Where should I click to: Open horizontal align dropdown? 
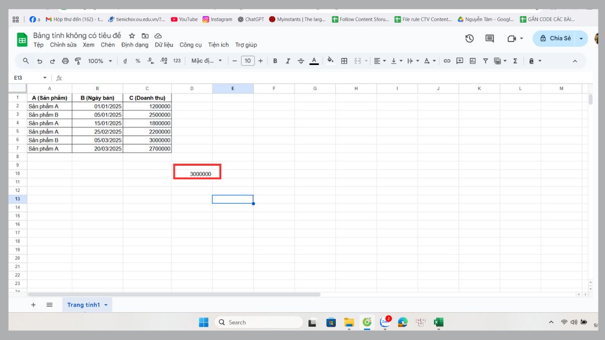(380, 61)
